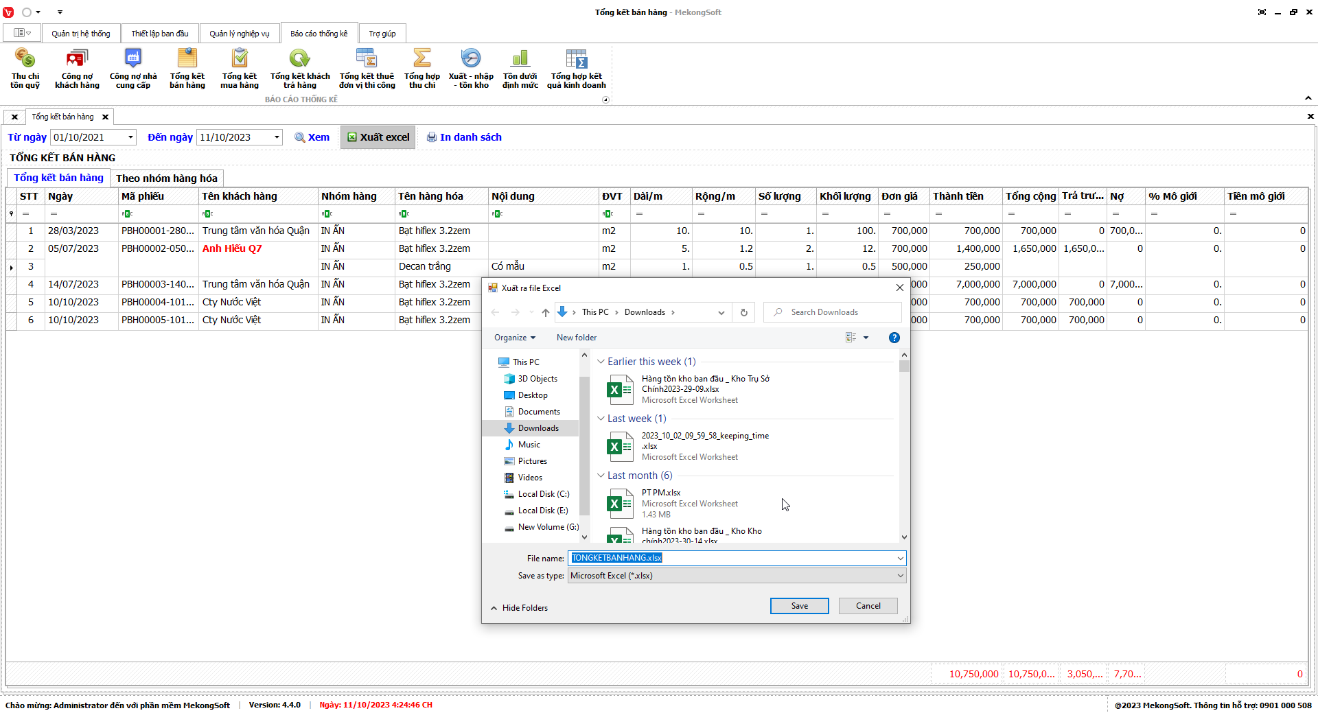Screen dimensions: 1318x713
Task: Open the Quản lý nghiệp vụ ribbon tab
Action: (x=240, y=34)
